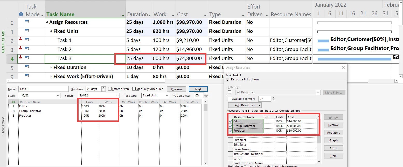Screen dimensions: 403x167
Task: Click the Remove button in Assign Resources
Action: tap(333, 125)
